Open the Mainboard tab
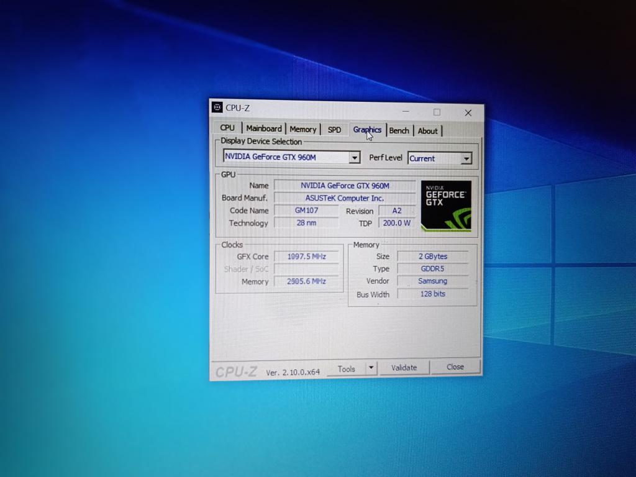This screenshot has height=477, width=636. pos(264,129)
